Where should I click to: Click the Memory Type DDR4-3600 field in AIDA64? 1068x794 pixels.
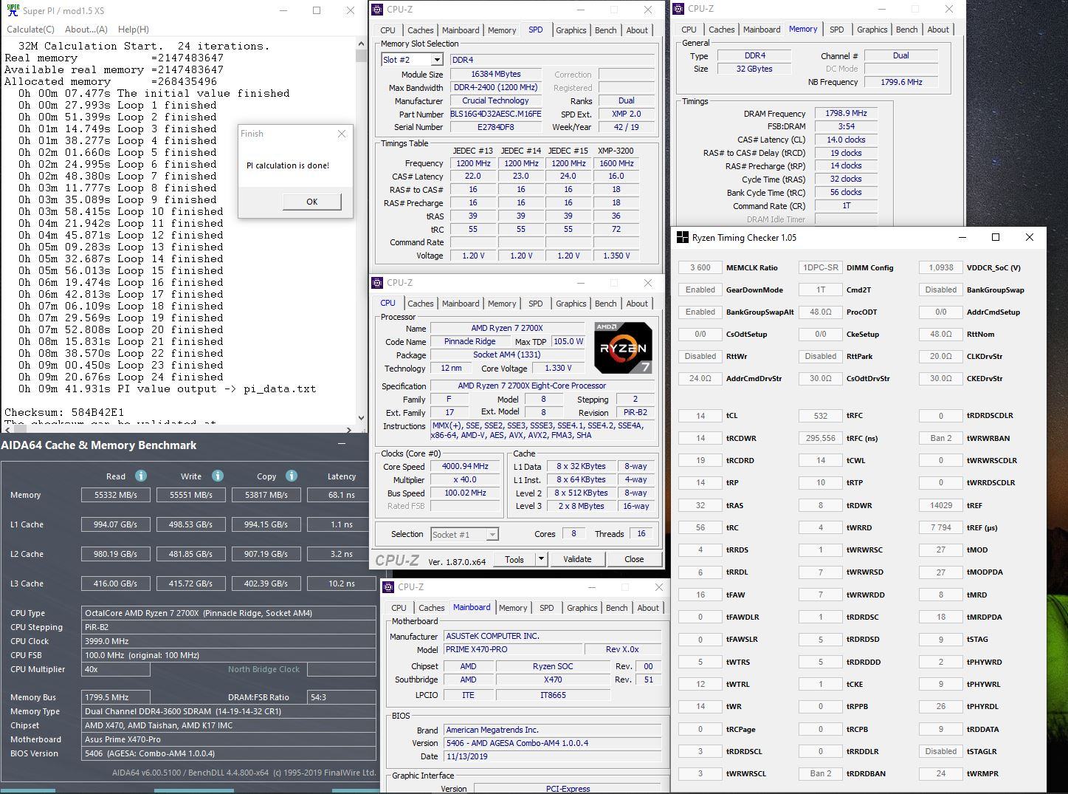pyautogui.click(x=229, y=711)
